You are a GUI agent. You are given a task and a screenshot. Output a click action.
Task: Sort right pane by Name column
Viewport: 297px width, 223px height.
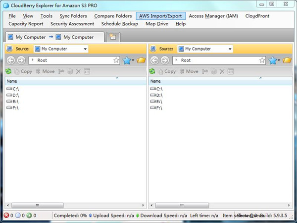coord(220,81)
